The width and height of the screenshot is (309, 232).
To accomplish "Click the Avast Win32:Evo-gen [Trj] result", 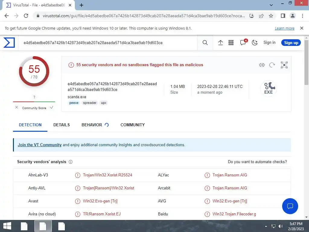I will [100, 201].
